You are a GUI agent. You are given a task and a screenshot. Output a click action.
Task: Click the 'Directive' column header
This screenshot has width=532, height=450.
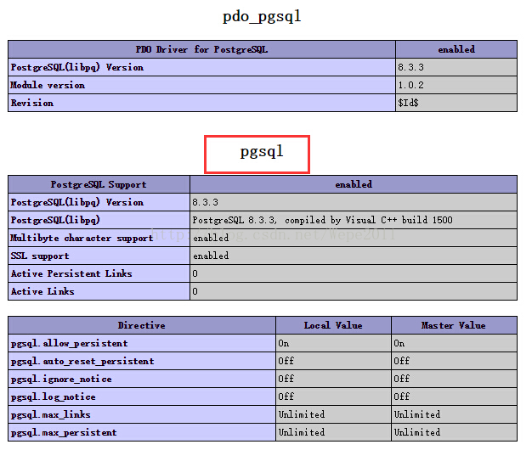pyautogui.click(x=142, y=325)
